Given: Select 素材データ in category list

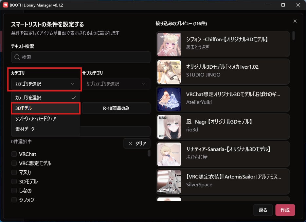Looking at the screenshot, I should [45, 129].
